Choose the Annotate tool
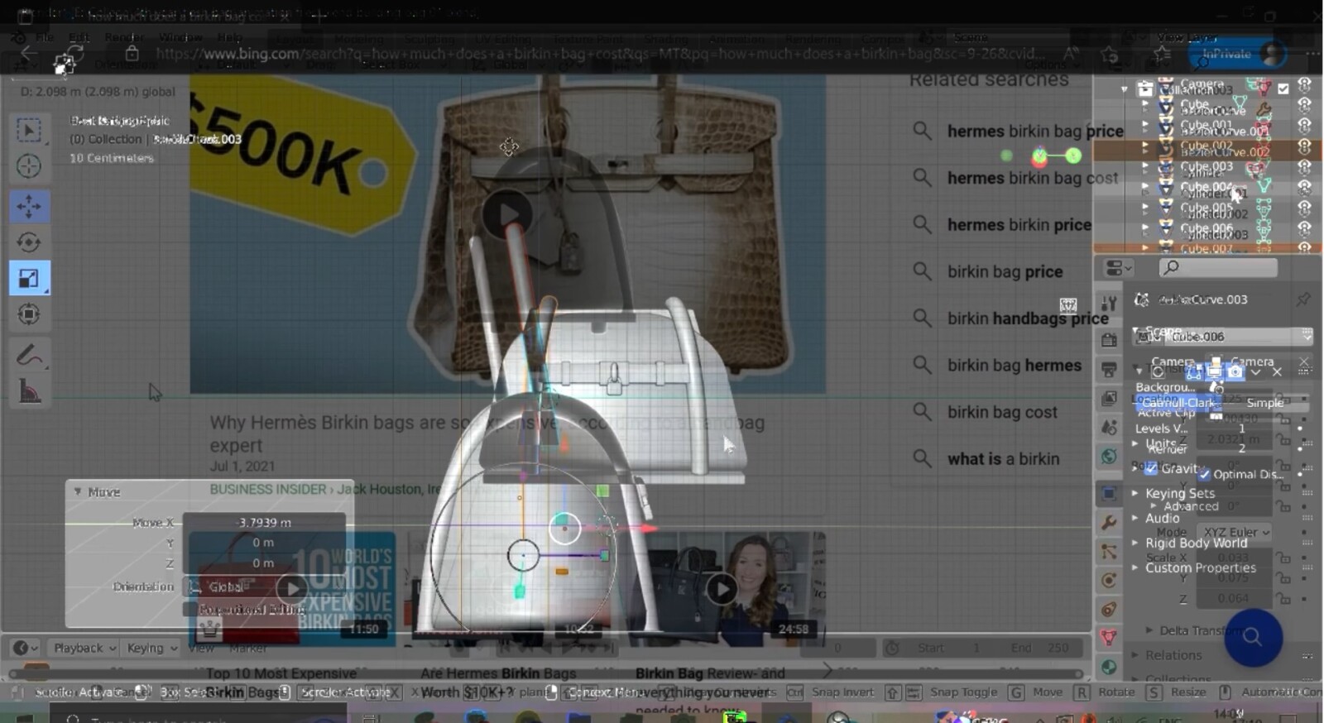Screen dimensions: 1324x723 pos(29,357)
